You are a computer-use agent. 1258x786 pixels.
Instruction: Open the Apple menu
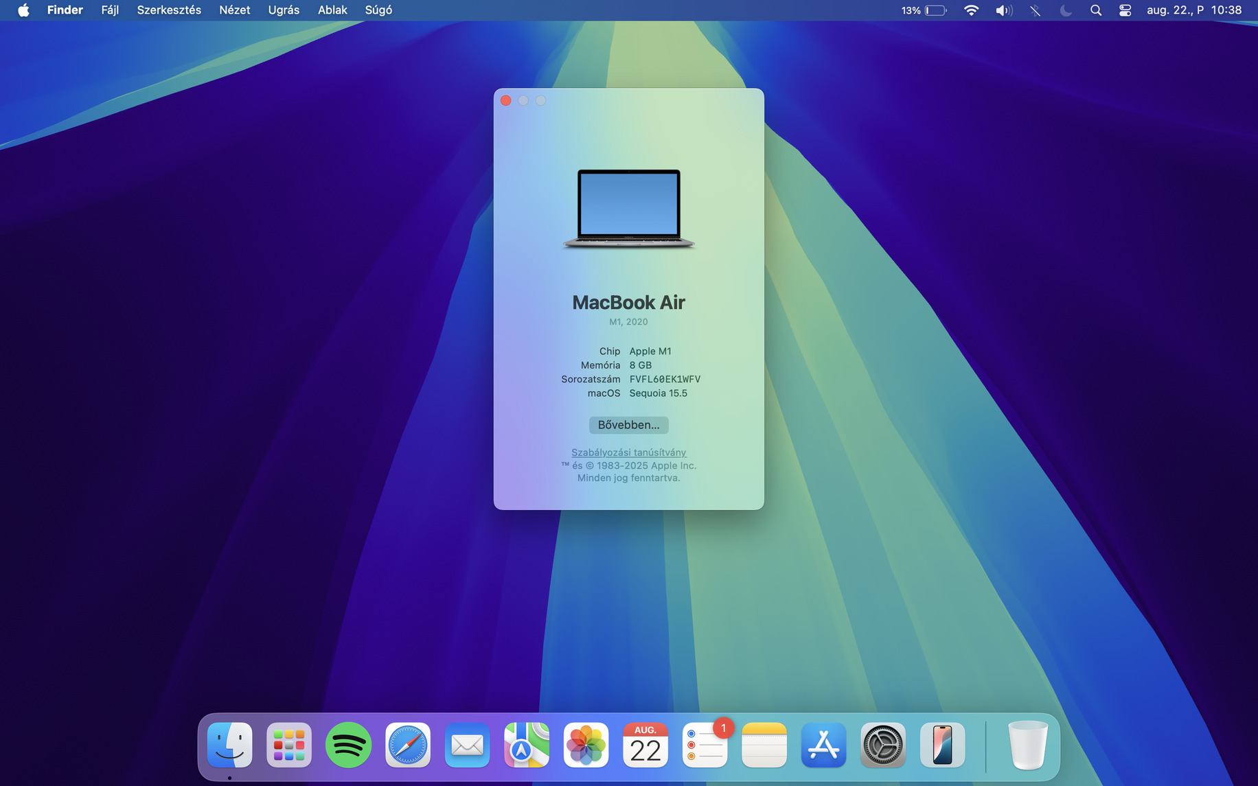(x=23, y=10)
